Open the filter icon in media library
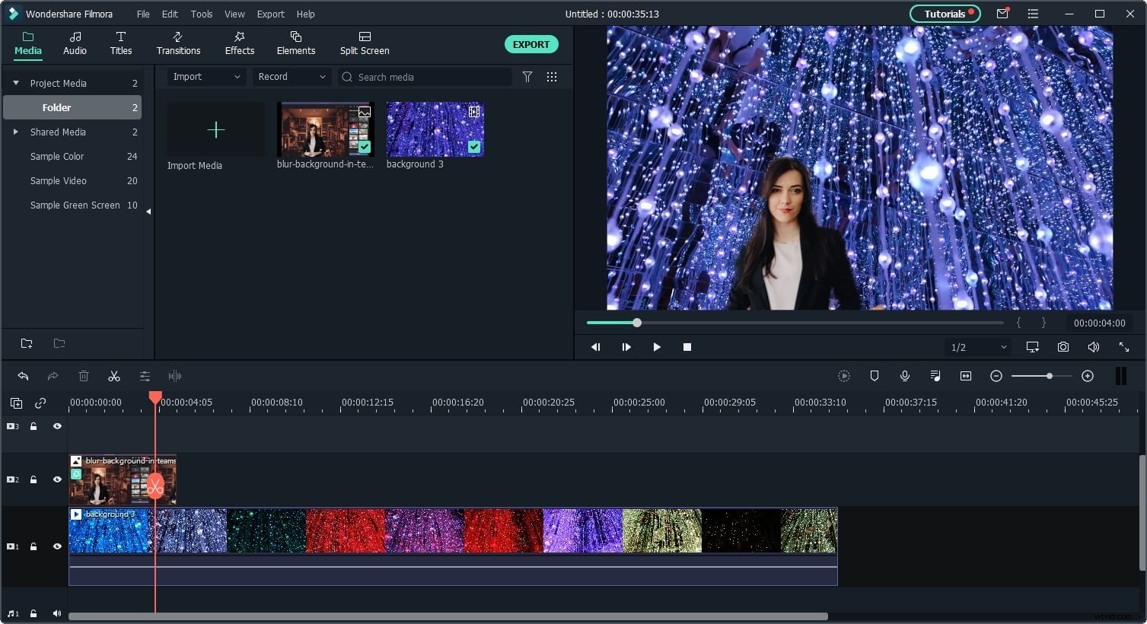1147x624 pixels. 527,77
